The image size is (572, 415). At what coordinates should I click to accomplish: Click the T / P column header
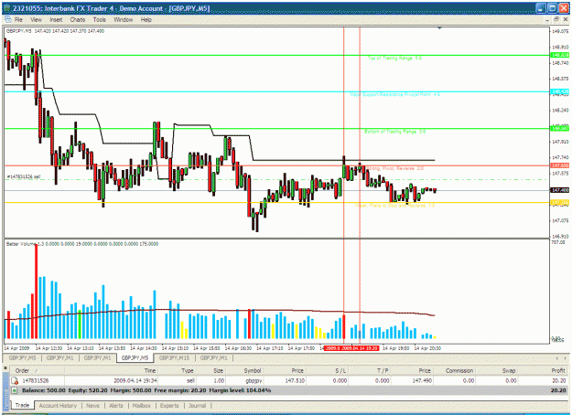pyautogui.click(x=370, y=370)
